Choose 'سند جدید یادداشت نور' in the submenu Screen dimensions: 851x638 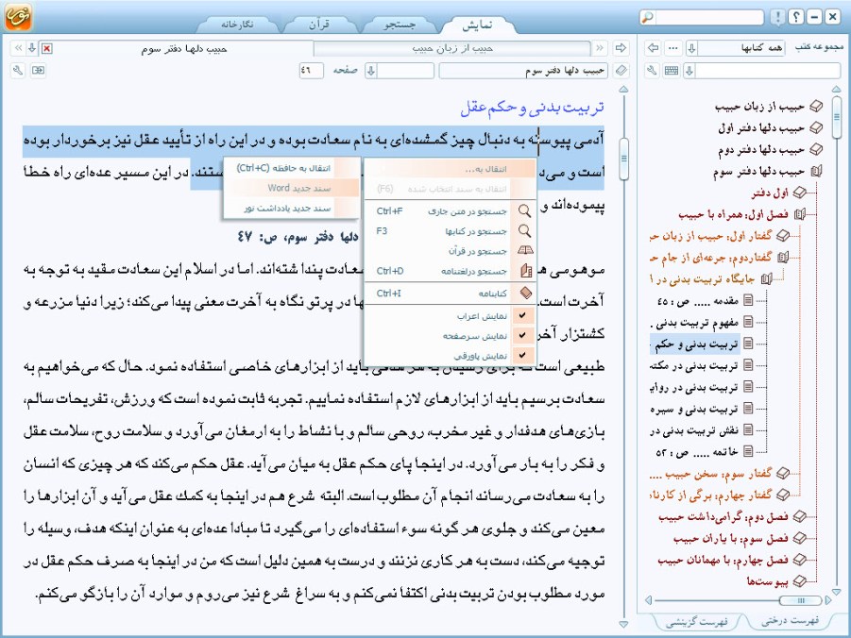tap(292, 209)
